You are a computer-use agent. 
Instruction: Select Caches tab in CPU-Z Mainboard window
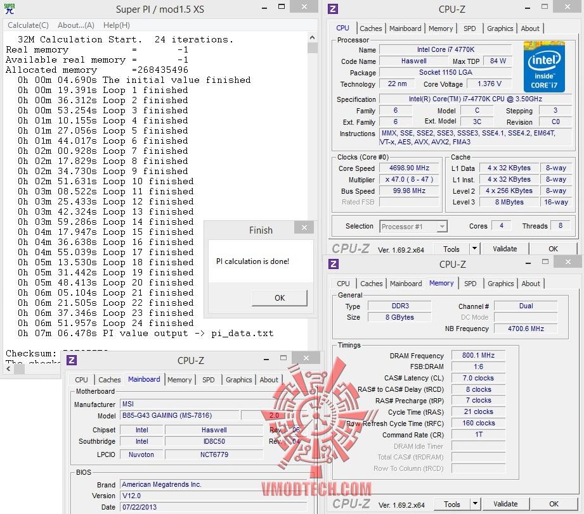pyautogui.click(x=110, y=380)
